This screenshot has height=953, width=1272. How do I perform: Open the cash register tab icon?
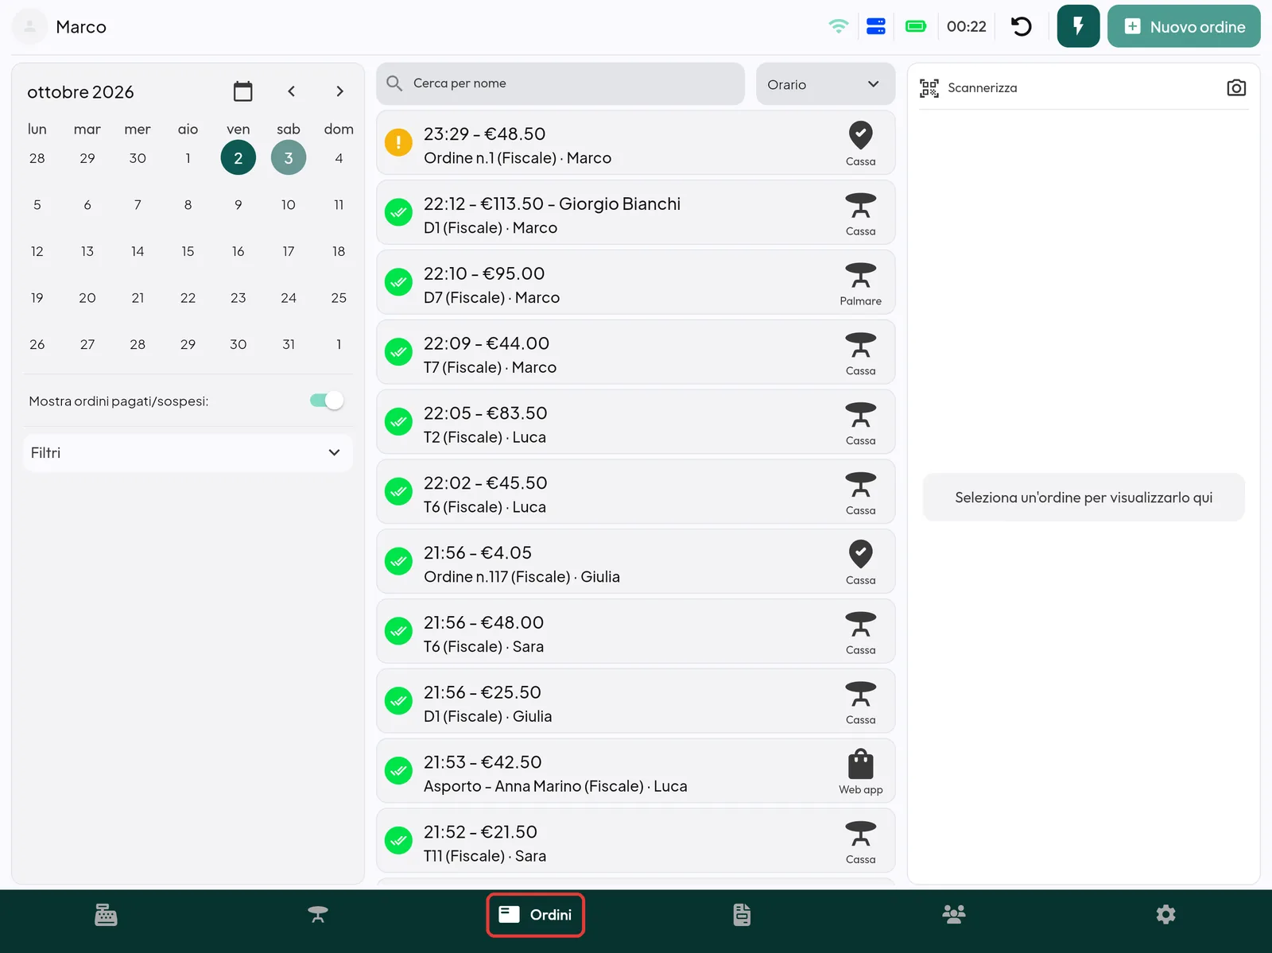(106, 915)
